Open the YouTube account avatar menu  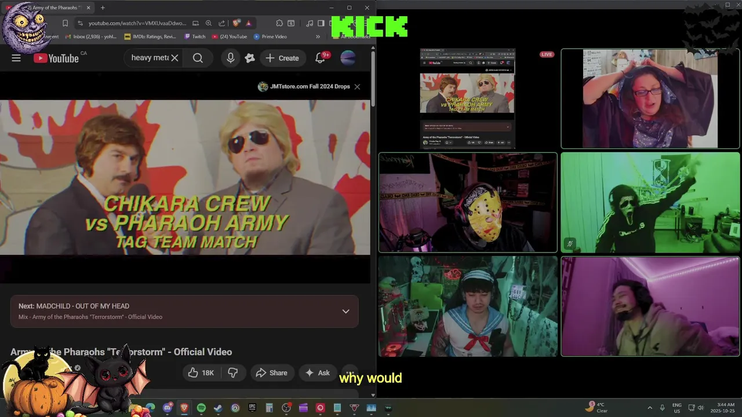coord(348,58)
